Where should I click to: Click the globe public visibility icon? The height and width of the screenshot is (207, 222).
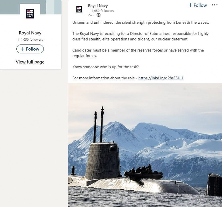click(98, 15)
